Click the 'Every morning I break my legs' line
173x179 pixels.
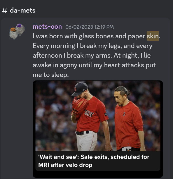(x=92, y=46)
